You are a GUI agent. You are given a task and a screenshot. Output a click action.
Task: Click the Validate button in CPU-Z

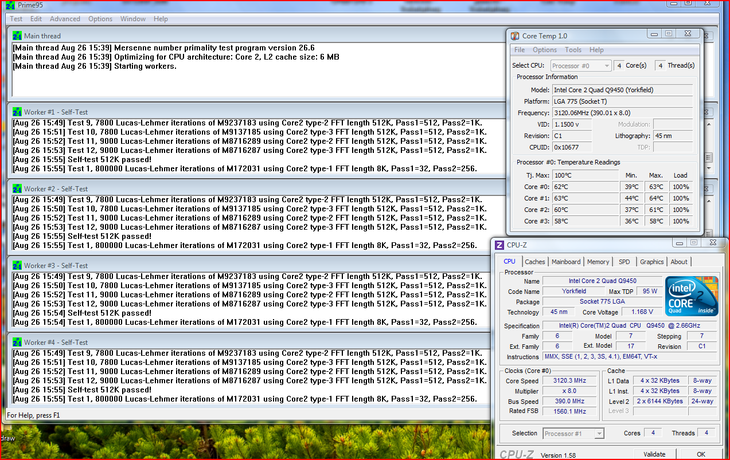click(x=654, y=454)
